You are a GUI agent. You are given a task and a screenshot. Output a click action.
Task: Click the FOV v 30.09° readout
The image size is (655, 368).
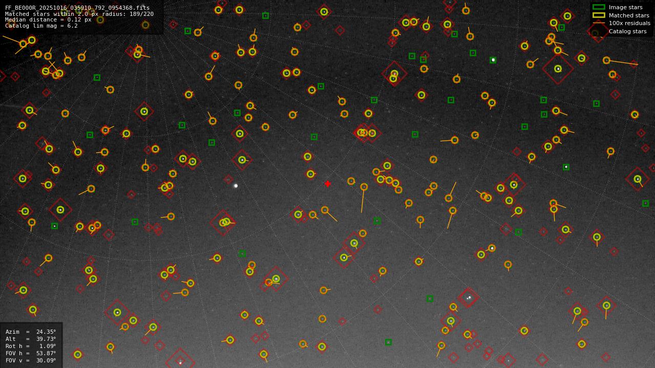pos(31,360)
